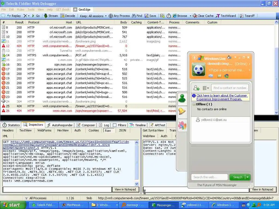This screenshot has height=209, width=279.
Task: Open the GeoEdge menu item
Action: tap(82, 10)
